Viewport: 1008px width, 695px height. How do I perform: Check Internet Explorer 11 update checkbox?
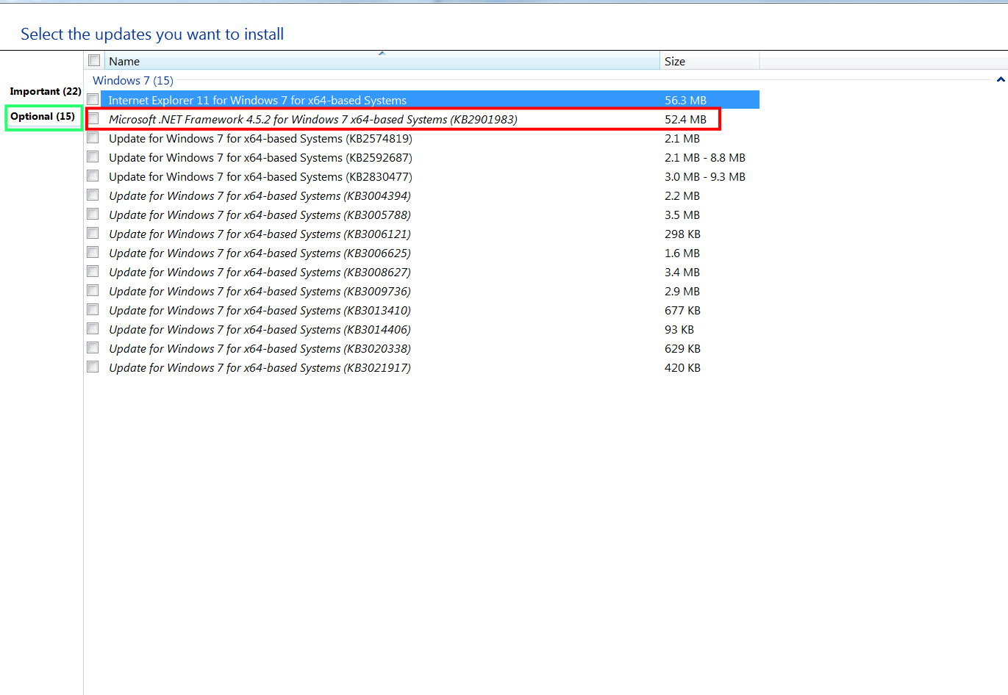click(93, 99)
